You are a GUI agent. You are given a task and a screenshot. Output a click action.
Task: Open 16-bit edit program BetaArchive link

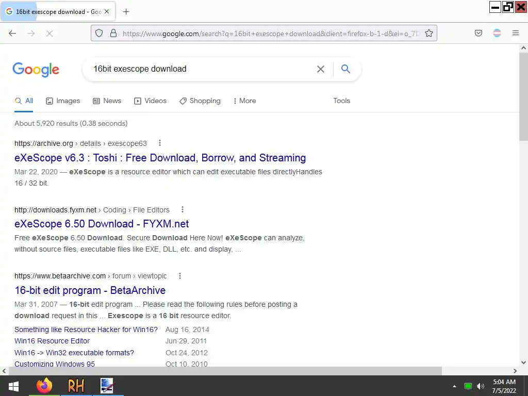point(90,290)
